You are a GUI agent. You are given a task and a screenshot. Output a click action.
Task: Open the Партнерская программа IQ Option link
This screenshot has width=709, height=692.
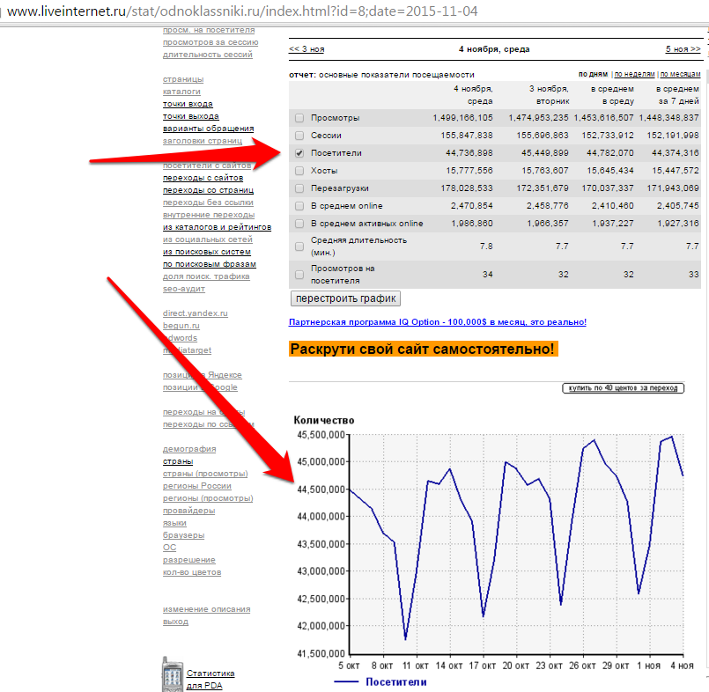pos(437,322)
